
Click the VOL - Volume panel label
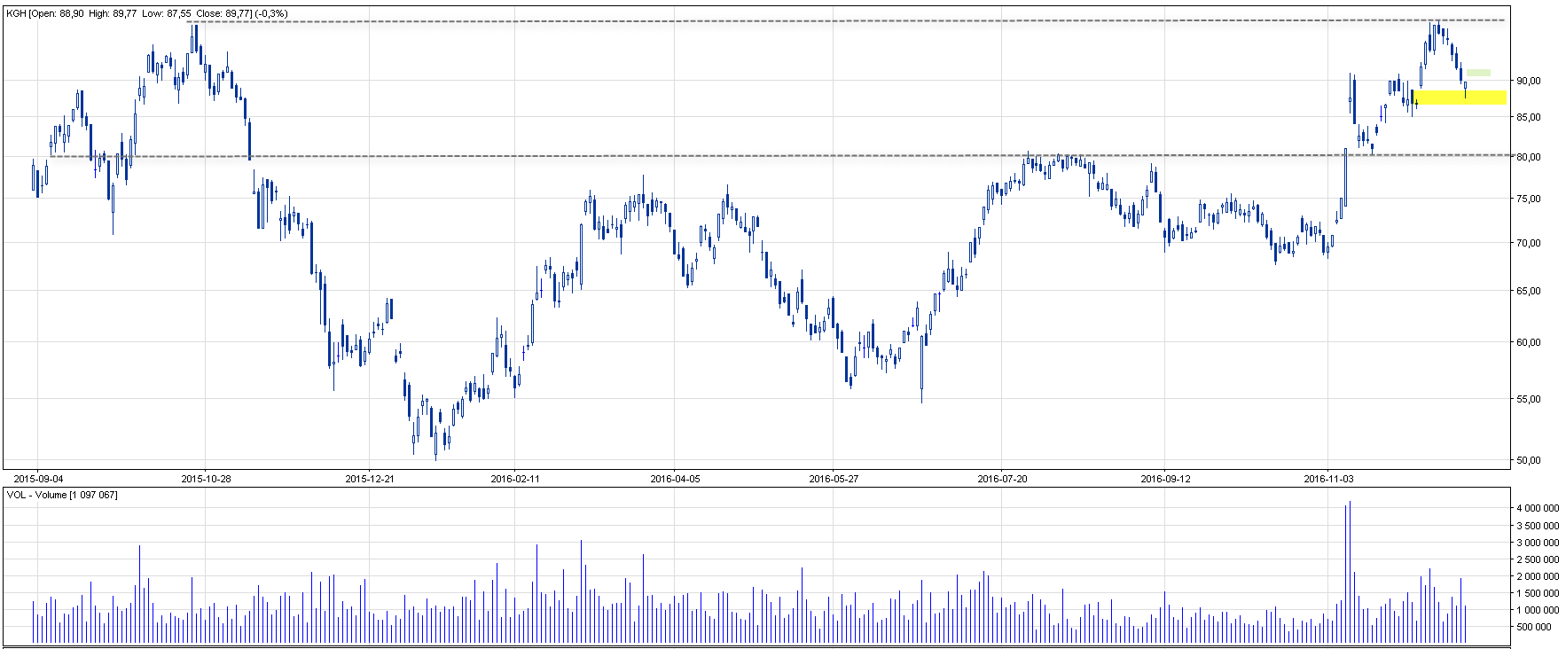tap(62, 495)
